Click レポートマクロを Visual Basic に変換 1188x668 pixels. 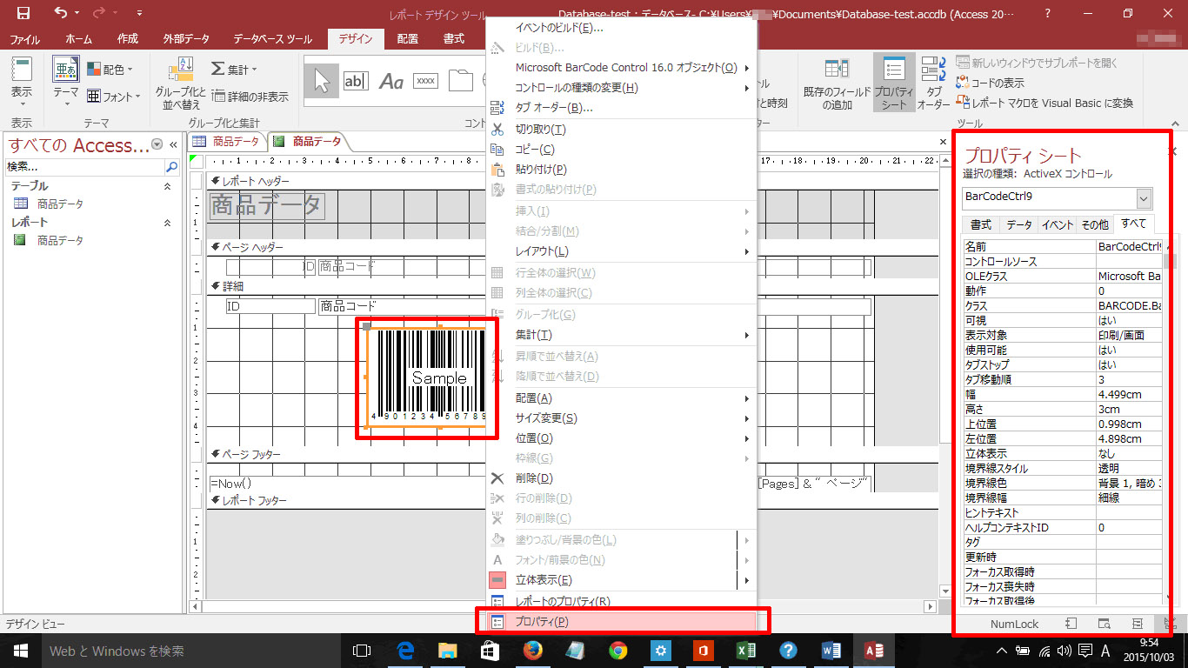[x=1045, y=103]
